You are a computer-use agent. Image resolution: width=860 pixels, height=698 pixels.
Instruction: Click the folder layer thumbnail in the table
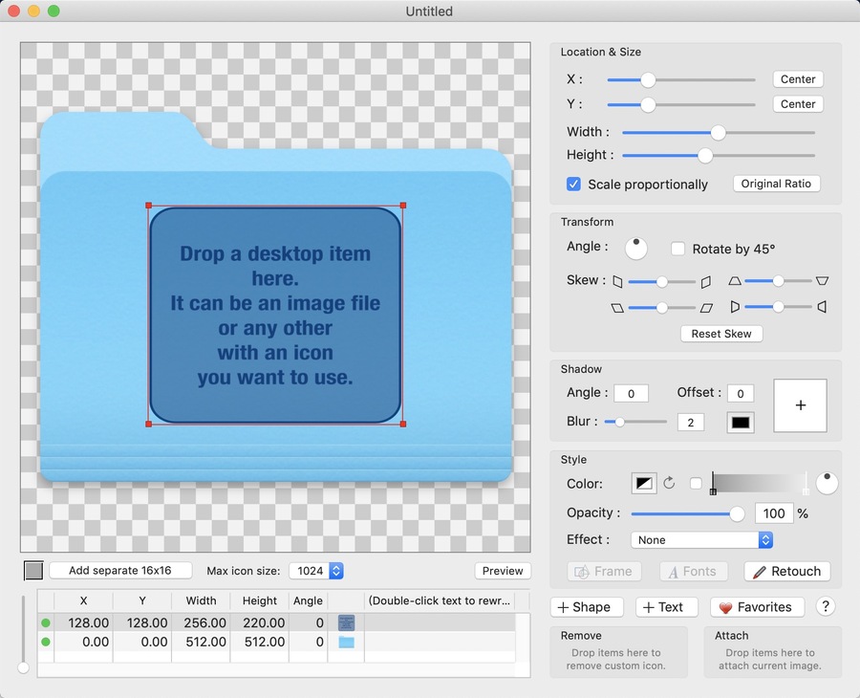click(x=346, y=642)
